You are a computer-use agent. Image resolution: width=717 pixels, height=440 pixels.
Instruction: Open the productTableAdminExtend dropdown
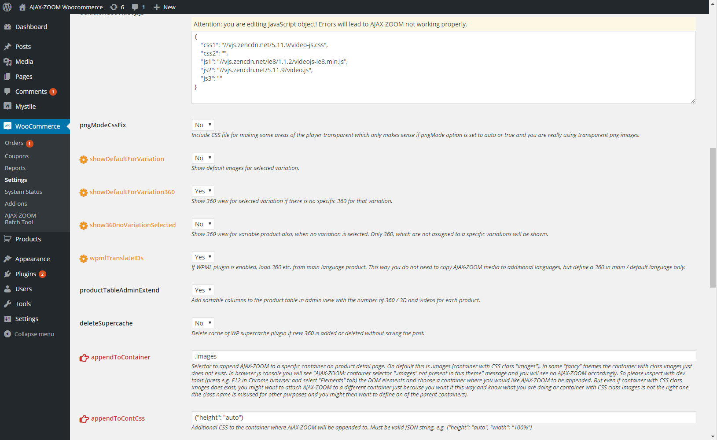pyautogui.click(x=203, y=290)
